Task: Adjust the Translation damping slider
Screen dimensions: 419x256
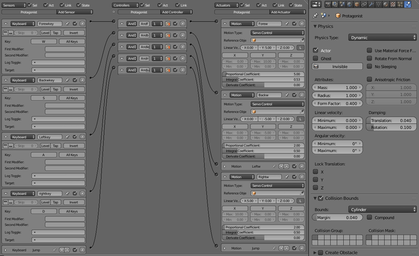Action: click(x=391, y=120)
